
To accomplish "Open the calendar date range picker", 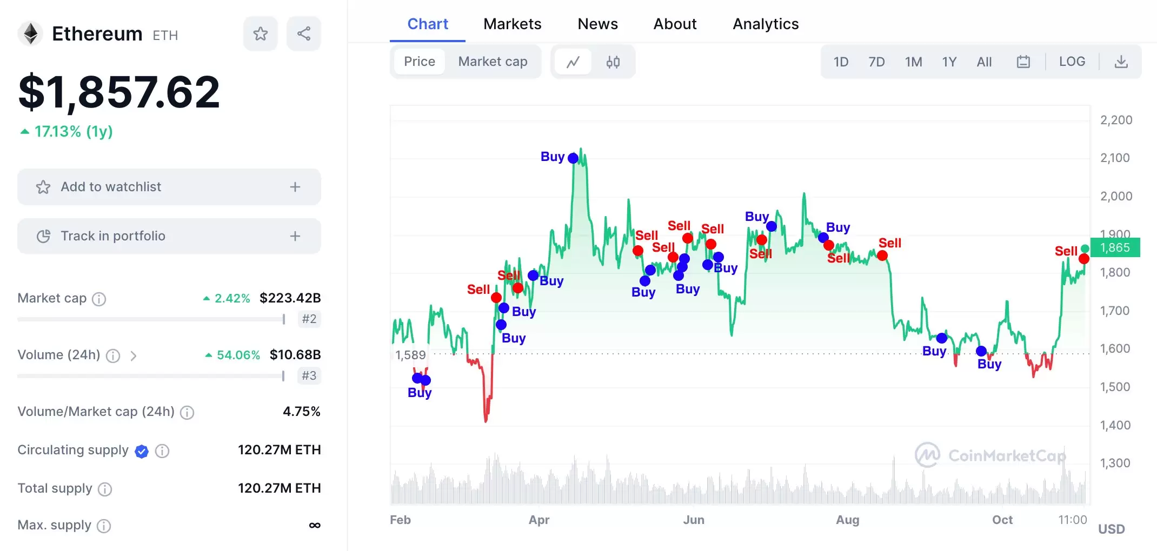I will pos(1023,62).
